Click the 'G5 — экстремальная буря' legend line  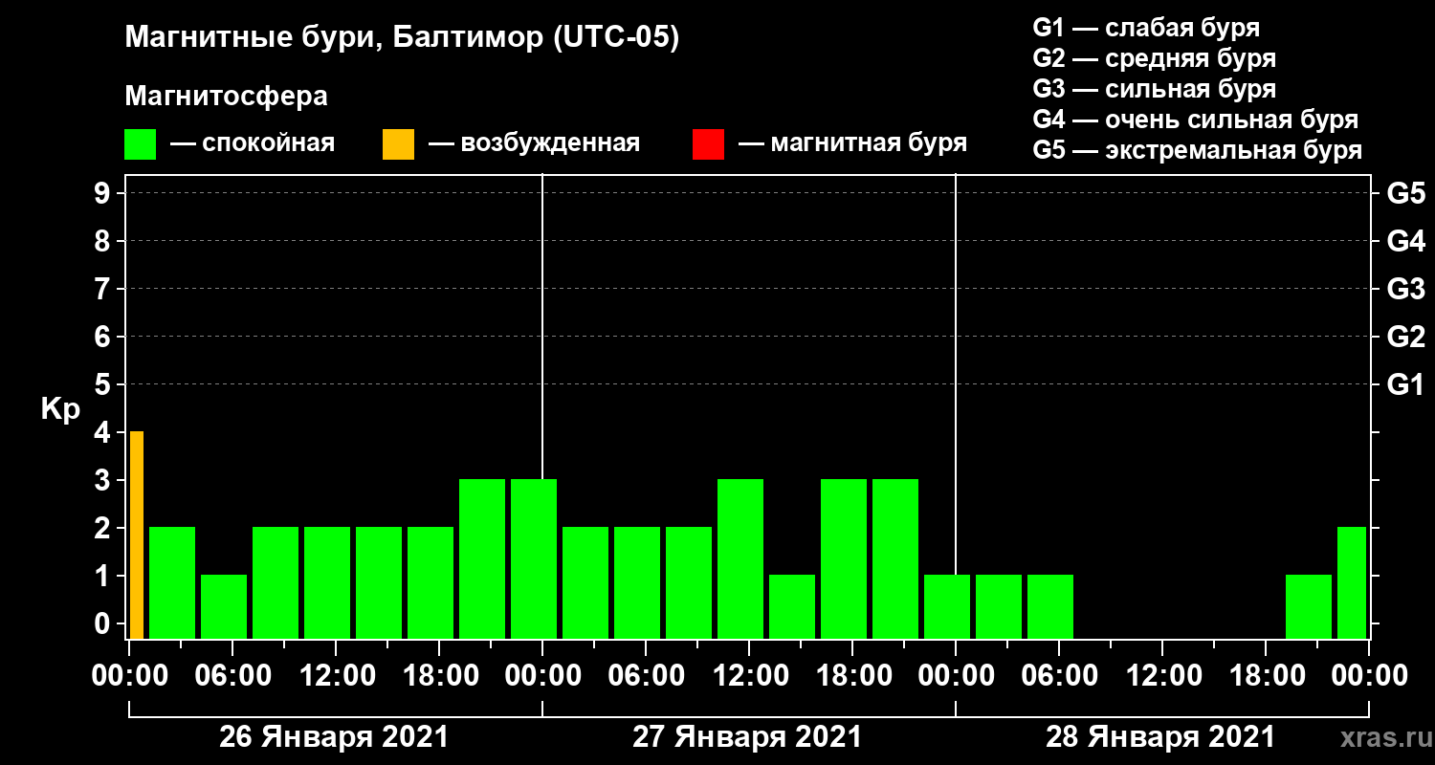click(1198, 151)
